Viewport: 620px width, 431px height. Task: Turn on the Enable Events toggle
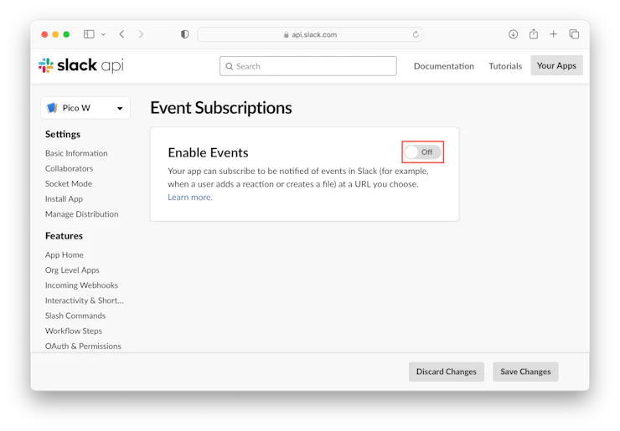422,152
